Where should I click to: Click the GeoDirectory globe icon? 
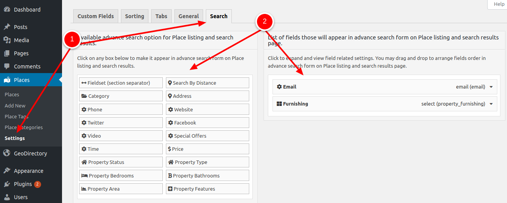(7, 154)
